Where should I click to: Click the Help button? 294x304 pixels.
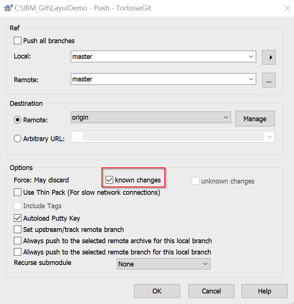tap(264, 291)
